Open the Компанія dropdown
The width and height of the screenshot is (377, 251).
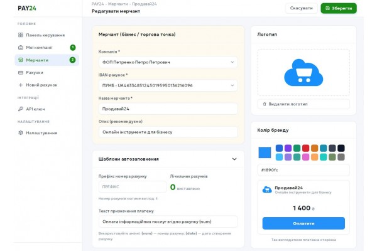click(x=168, y=62)
